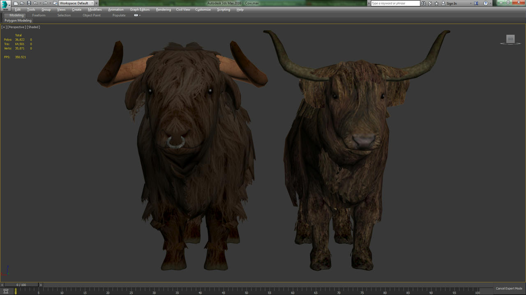Open the Customize menu
This screenshot has width=526, height=295.
click(203, 9)
